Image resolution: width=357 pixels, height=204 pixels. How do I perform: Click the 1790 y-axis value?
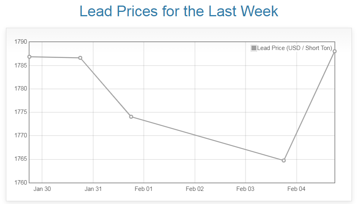(21, 42)
